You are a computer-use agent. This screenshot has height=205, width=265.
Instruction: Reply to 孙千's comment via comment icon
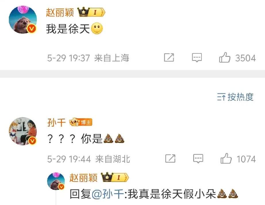tap(198, 158)
